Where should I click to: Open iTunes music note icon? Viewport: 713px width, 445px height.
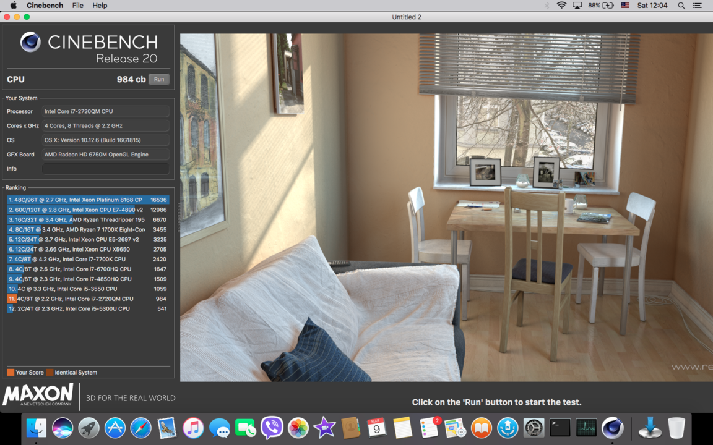click(193, 428)
